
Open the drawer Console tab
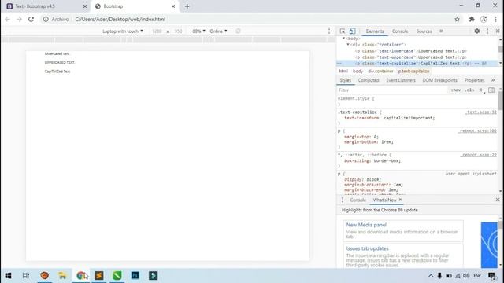tap(358, 200)
